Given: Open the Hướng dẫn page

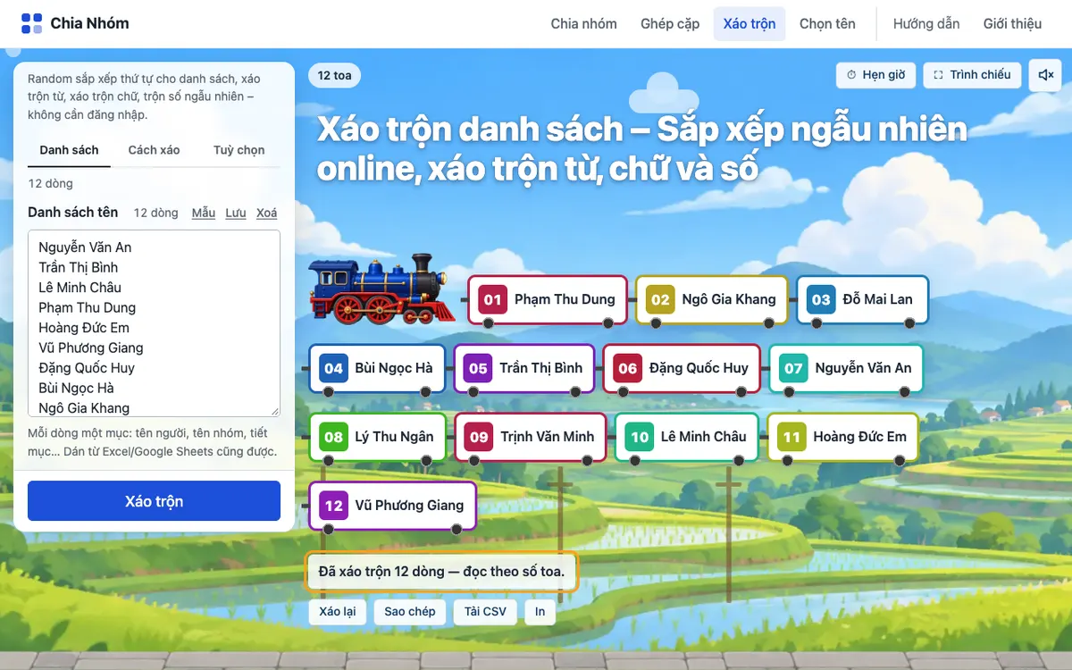Looking at the screenshot, I should [926, 23].
